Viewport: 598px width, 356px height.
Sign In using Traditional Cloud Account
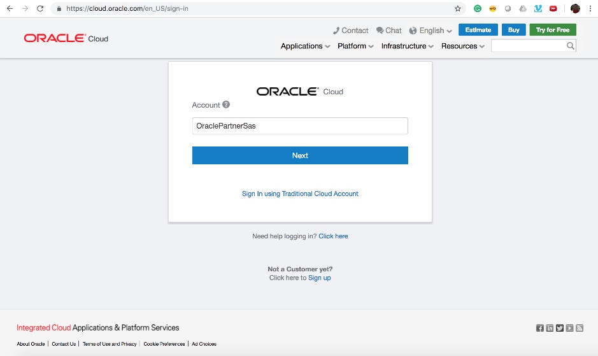(x=300, y=194)
